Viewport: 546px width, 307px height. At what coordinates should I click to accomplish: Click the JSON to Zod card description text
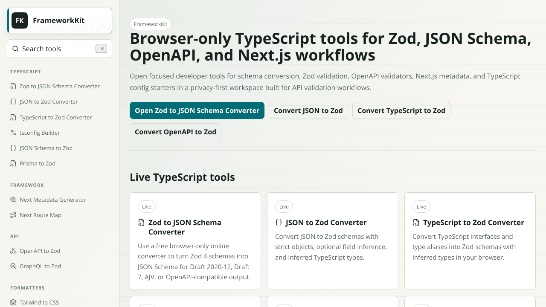tap(331, 247)
